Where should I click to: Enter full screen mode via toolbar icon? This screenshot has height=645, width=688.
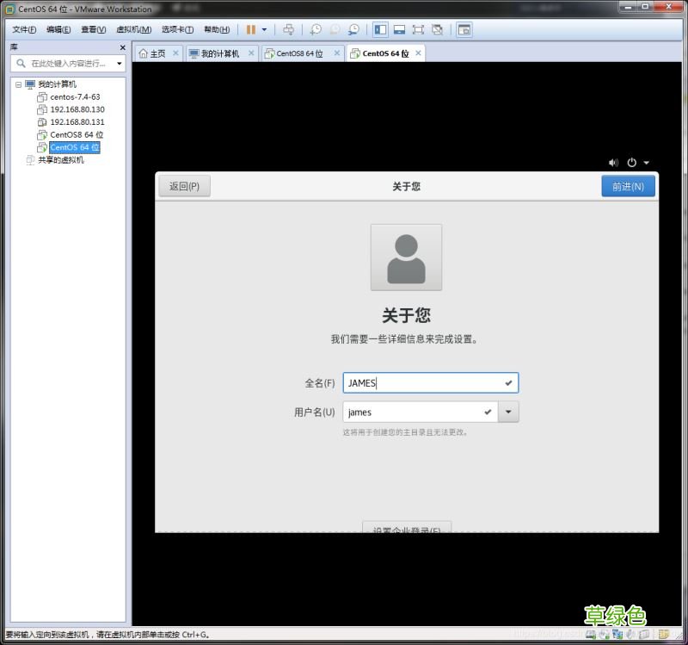419,28
